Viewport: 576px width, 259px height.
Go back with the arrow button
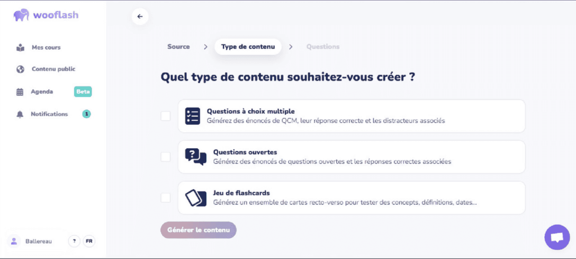140,17
